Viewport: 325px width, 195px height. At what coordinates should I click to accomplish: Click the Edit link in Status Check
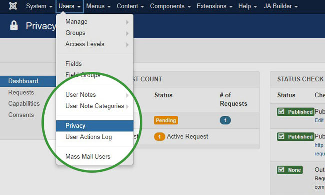click(319, 120)
